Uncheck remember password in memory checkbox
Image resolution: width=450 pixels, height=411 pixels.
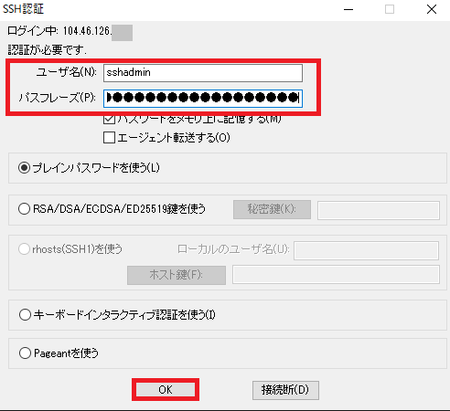point(109,119)
